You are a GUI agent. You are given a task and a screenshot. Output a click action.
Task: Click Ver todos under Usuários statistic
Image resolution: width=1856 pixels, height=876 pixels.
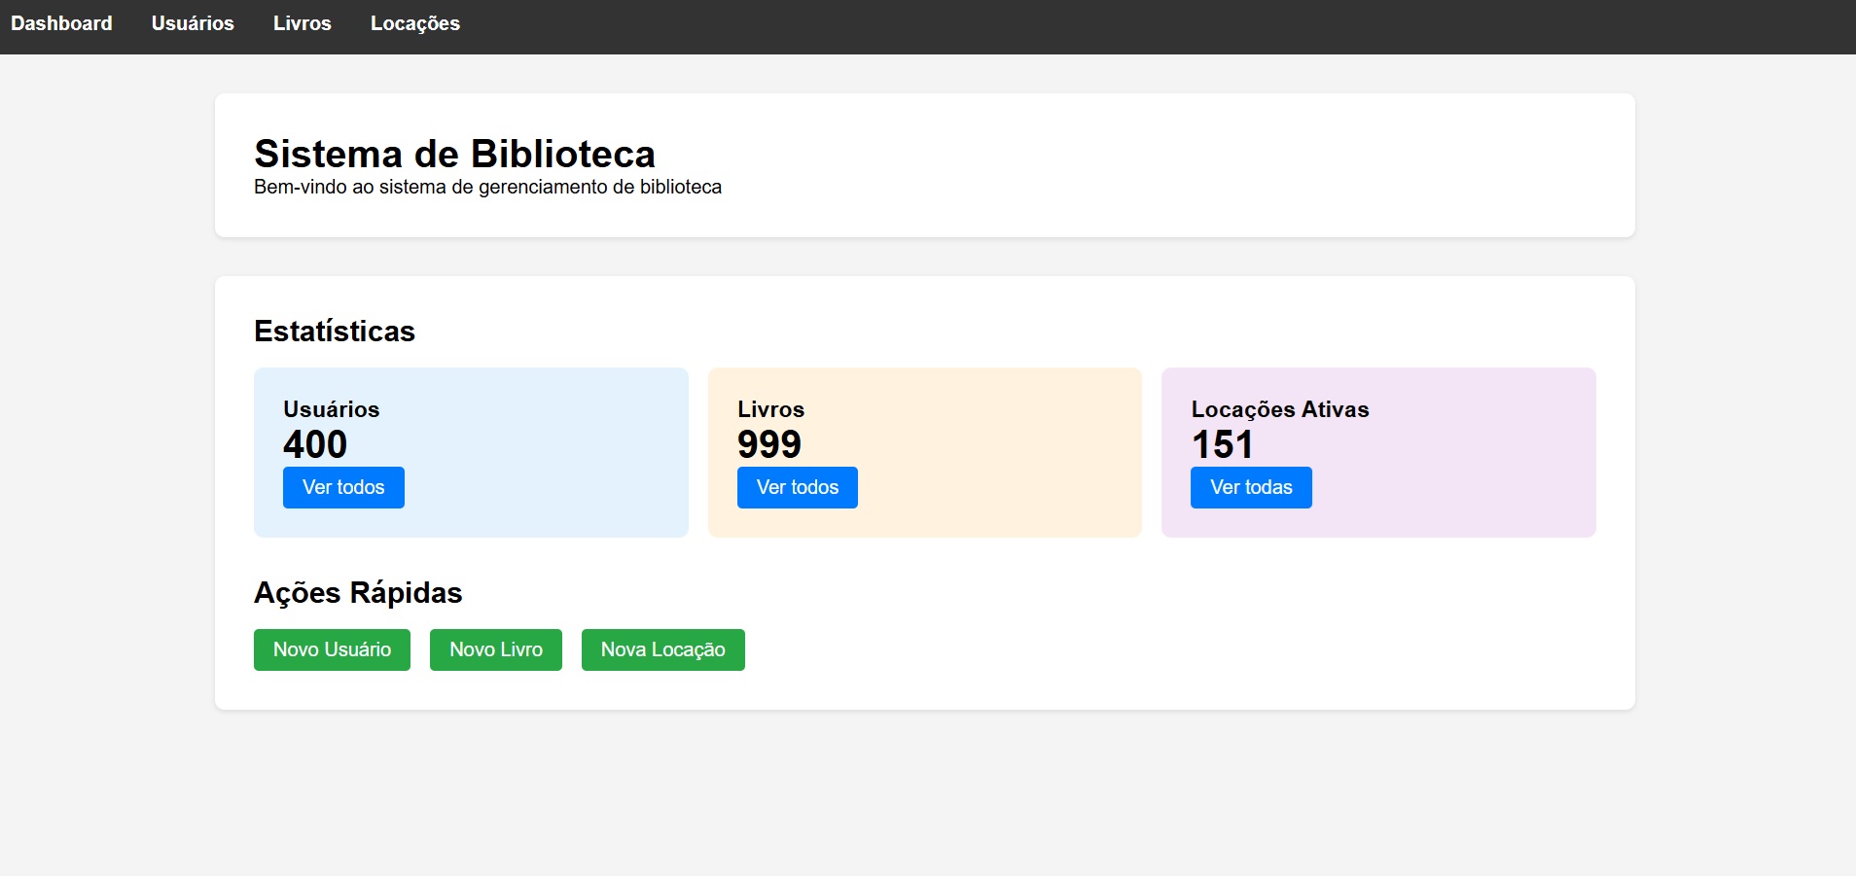(343, 487)
